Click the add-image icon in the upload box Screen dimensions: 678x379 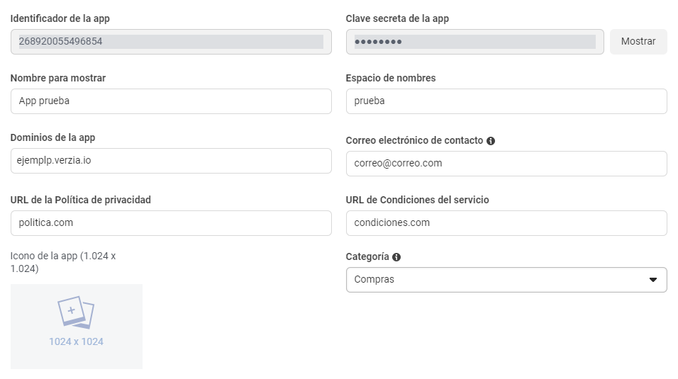[x=76, y=312]
